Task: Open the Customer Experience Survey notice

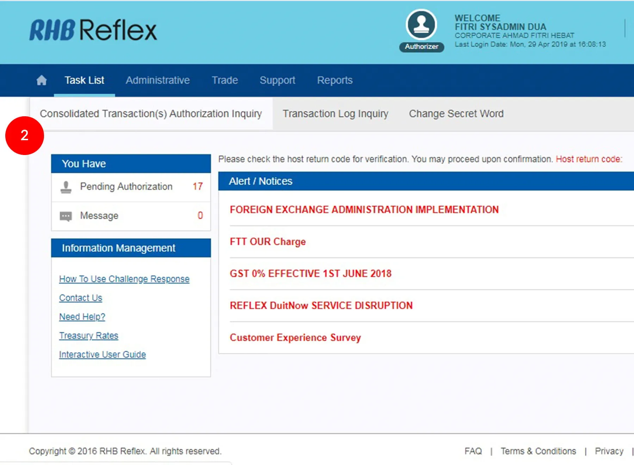Action: pyautogui.click(x=295, y=337)
